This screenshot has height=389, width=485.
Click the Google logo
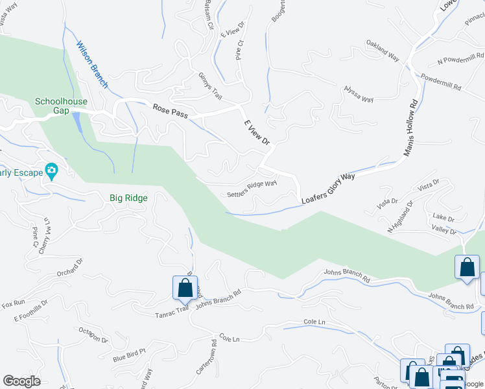[21, 381]
